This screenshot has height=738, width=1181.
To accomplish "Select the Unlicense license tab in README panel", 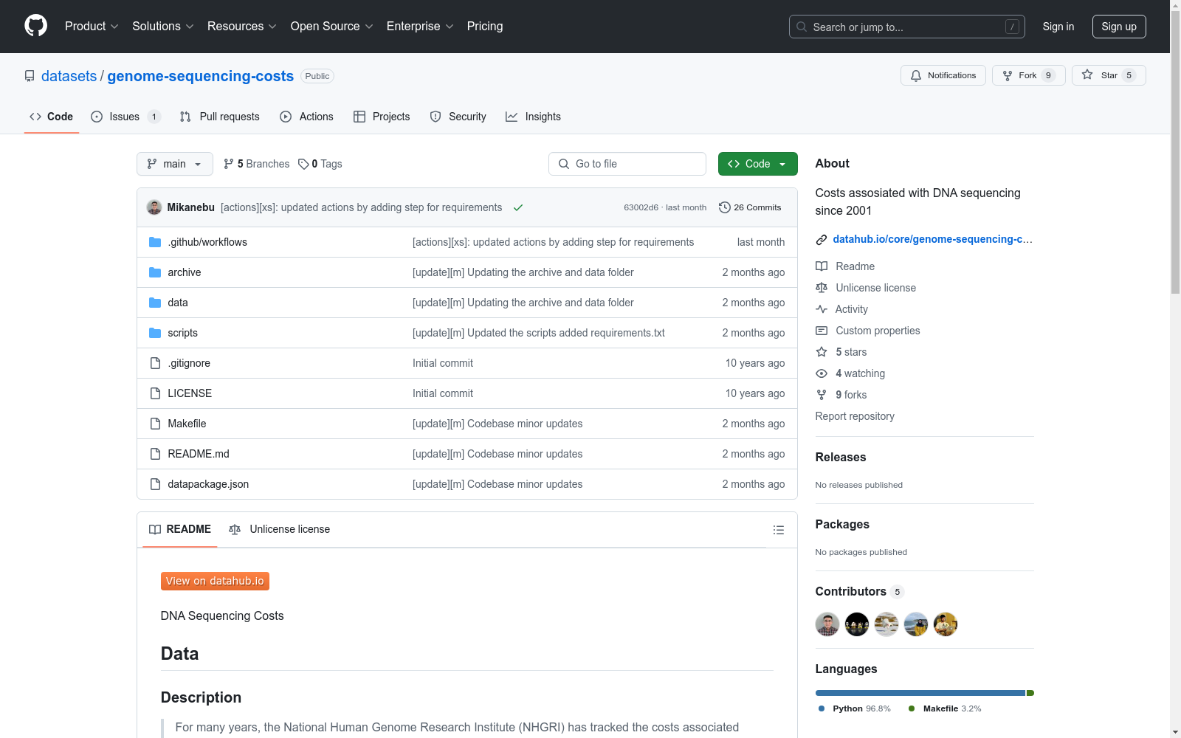I will (x=280, y=529).
